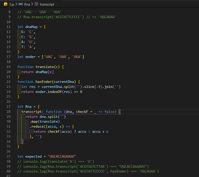
Task: Click the JS file icon in breadcrumb
Action: point(6,4)
